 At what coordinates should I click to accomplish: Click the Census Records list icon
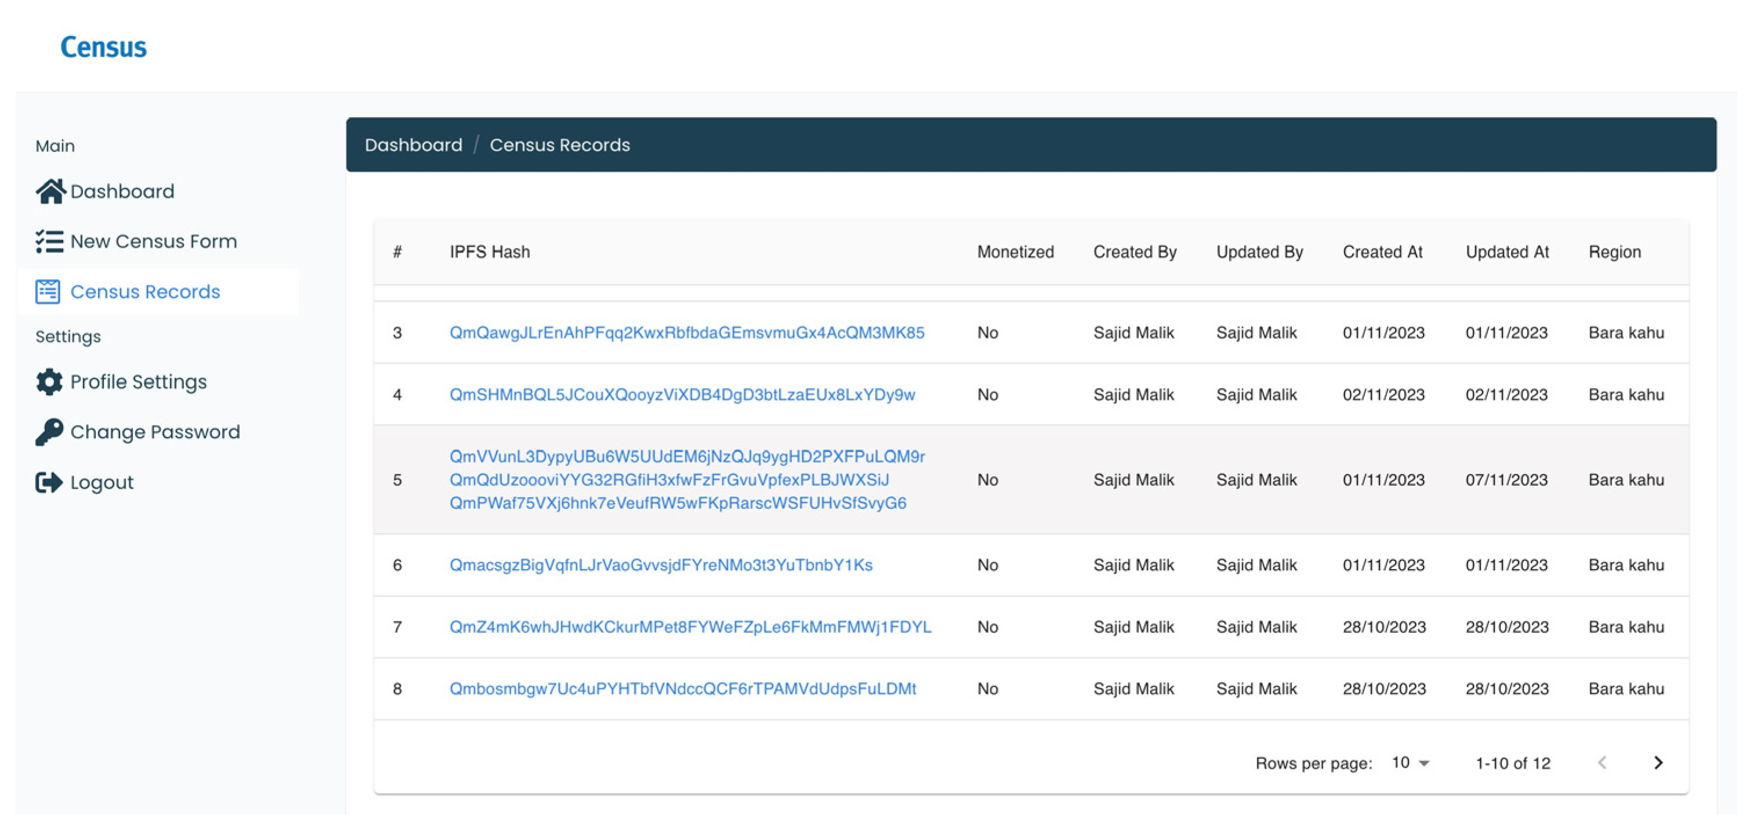pyautogui.click(x=48, y=292)
